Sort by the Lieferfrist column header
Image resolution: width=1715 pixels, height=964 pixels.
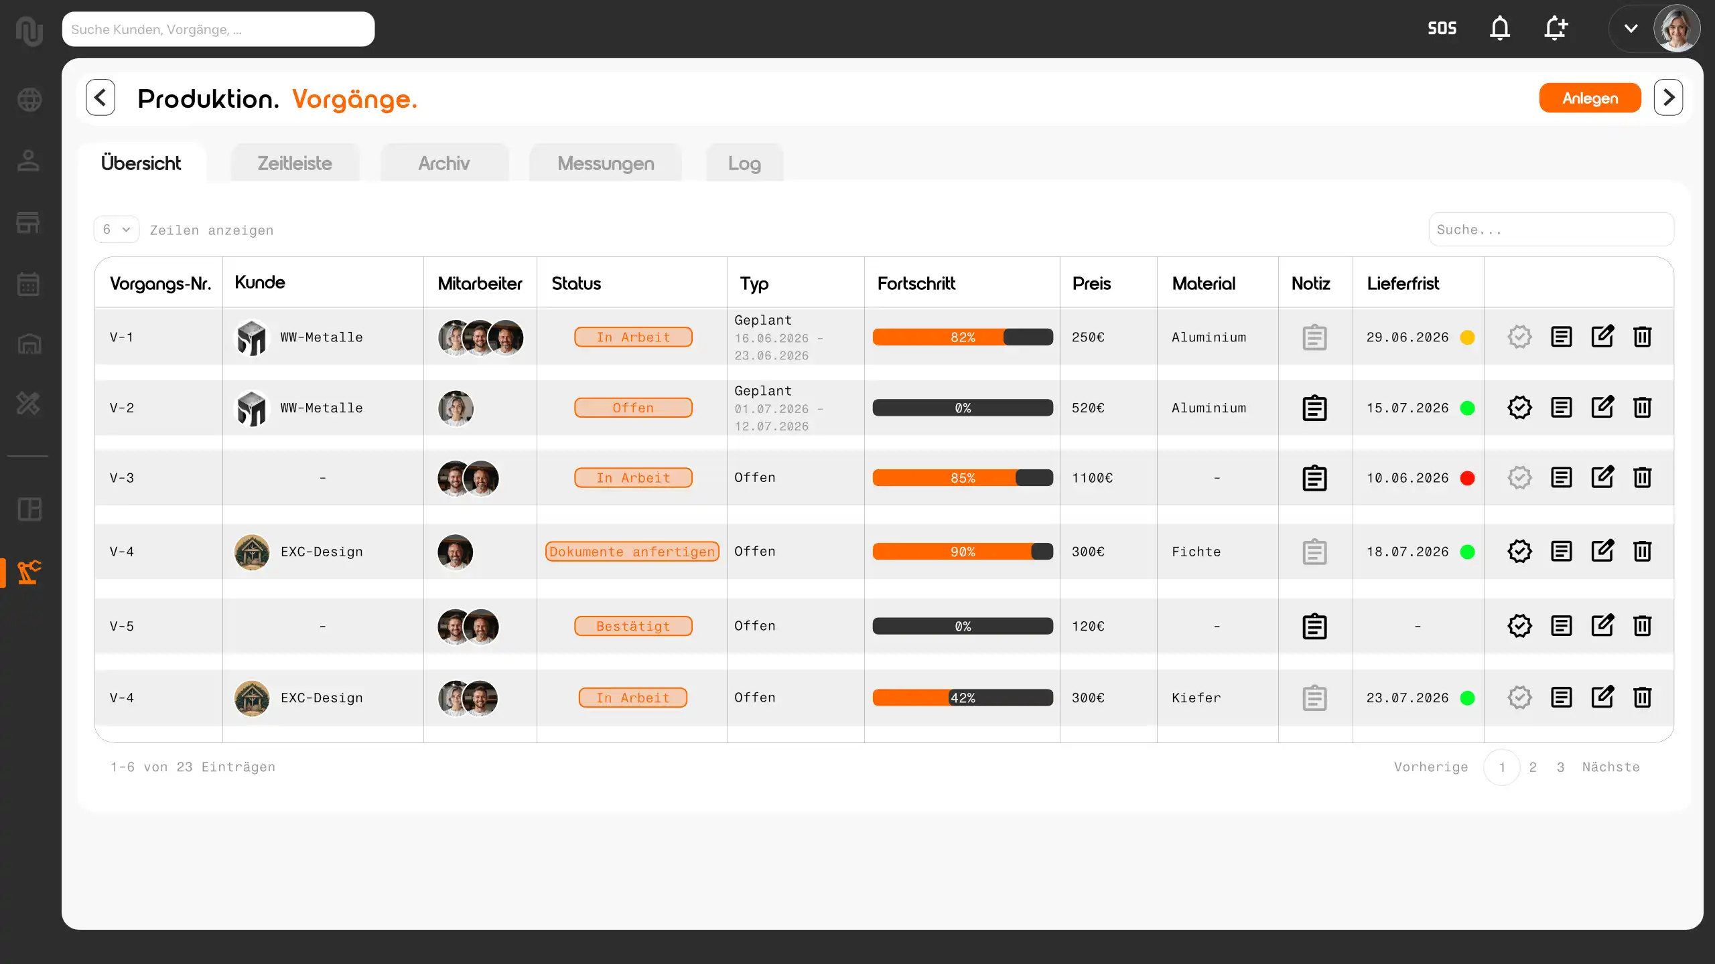coord(1403,283)
